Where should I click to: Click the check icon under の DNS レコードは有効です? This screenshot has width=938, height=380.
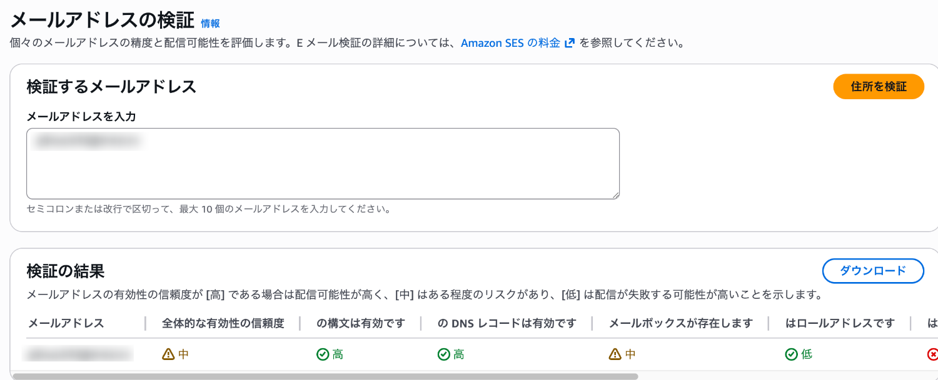(443, 354)
